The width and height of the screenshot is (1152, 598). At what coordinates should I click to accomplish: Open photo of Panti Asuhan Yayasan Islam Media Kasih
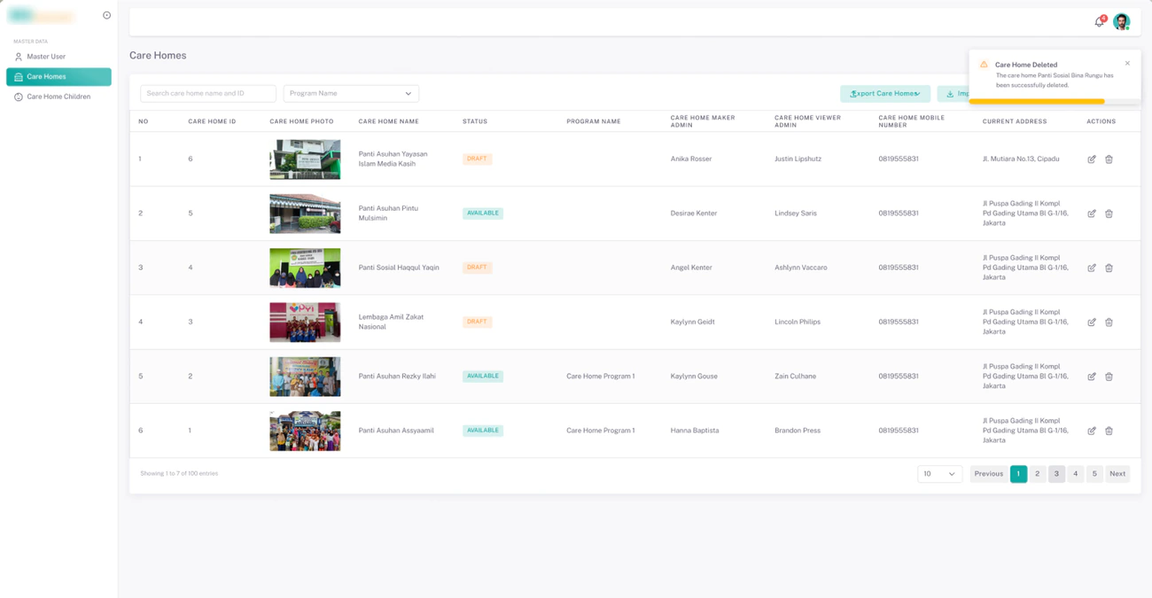(305, 159)
